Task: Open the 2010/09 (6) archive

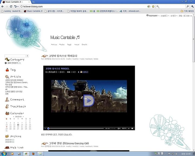Action: click(10, 142)
